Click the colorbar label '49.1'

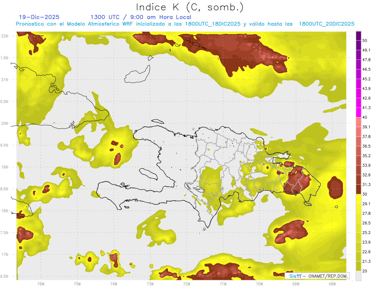click(x=366, y=50)
